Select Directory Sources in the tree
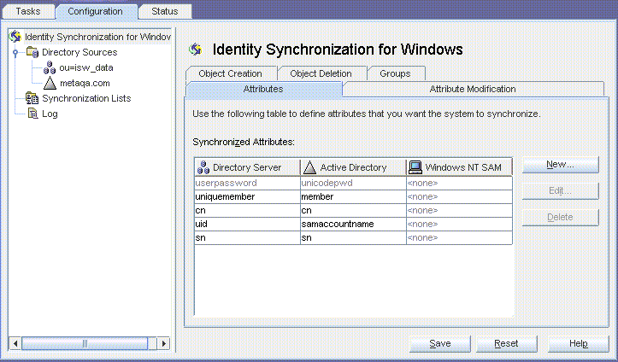This screenshot has width=618, height=362. (79, 52)
